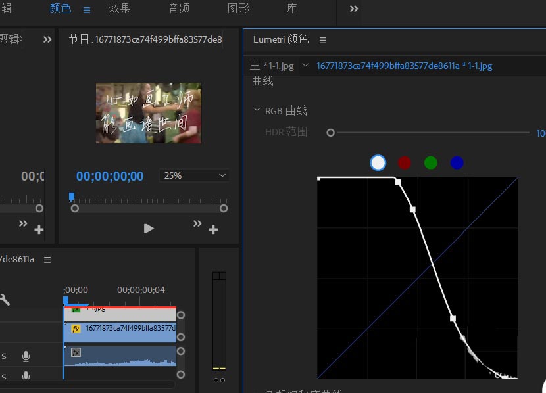Open the 颜色 workspace menu icon
546x393 pixels.
pyautogui.click(x=87, y=9)
